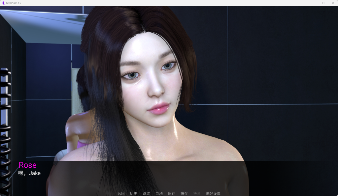Close the NTR之谜 game window
Viewport: 338px width, 196px height.
click(333, 3)
